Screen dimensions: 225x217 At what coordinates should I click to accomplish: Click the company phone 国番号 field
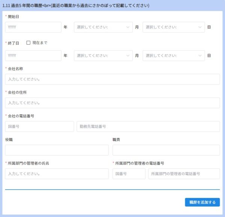click(x=39, y=127)
